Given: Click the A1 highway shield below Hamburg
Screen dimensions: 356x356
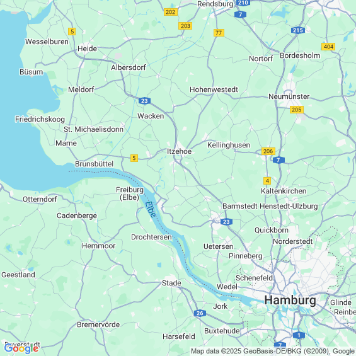Looking at the screenshot, I should click(299, 335).
